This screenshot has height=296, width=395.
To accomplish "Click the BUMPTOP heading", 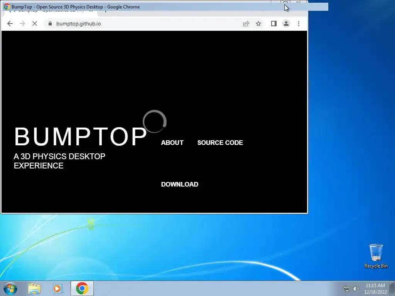I will point(80,137).
